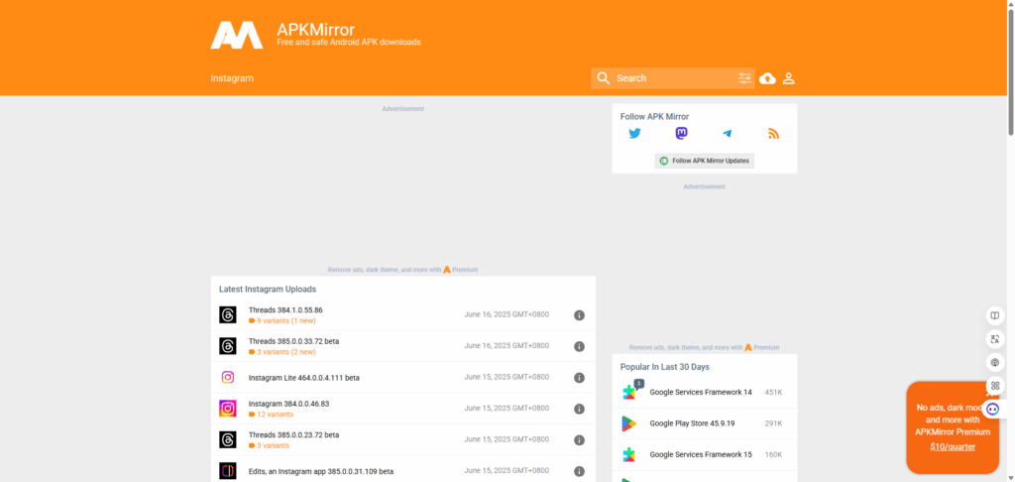Open the Threads 385.0.0.33.72 beta link

point(293,341)
